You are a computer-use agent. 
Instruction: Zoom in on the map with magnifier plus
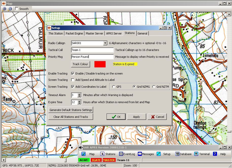click(4, 9)
